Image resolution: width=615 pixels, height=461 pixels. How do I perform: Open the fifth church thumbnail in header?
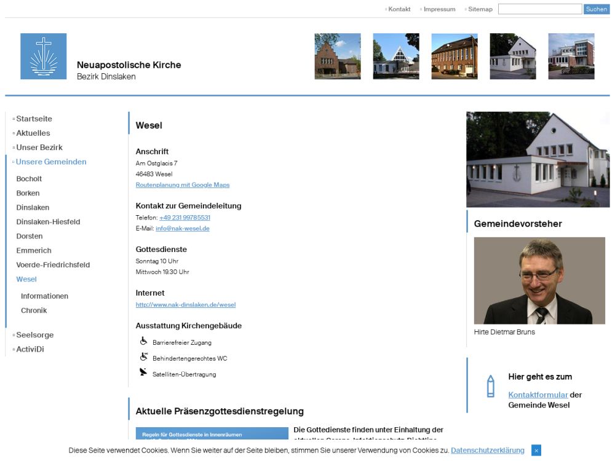[x=571, y=57]
